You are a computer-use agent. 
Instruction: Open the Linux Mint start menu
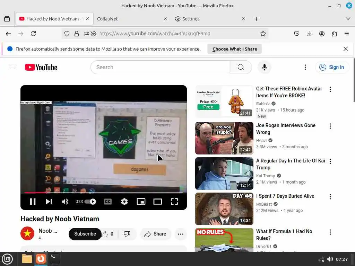[8, 259]
